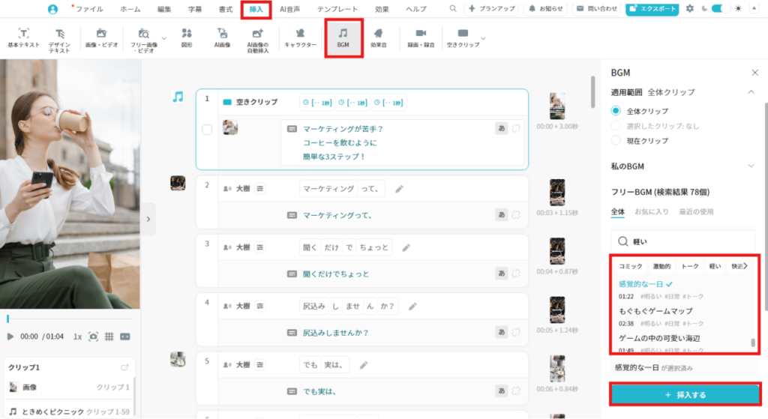
Task: Select the 現在クリップ radio option
Action: click(616, 140)
